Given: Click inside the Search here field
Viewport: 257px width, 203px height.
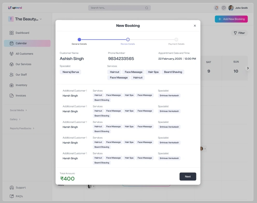Looking at the screenshot, I should pos(117,8).
